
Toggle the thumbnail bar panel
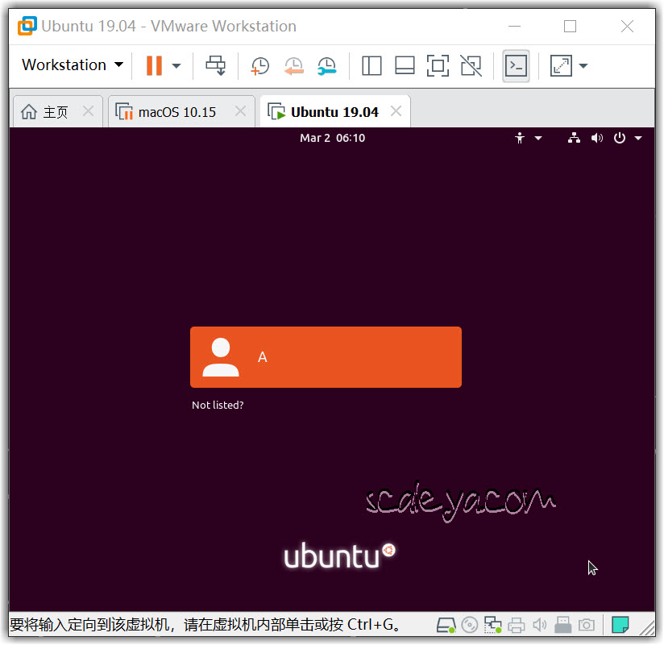[405, 65]
